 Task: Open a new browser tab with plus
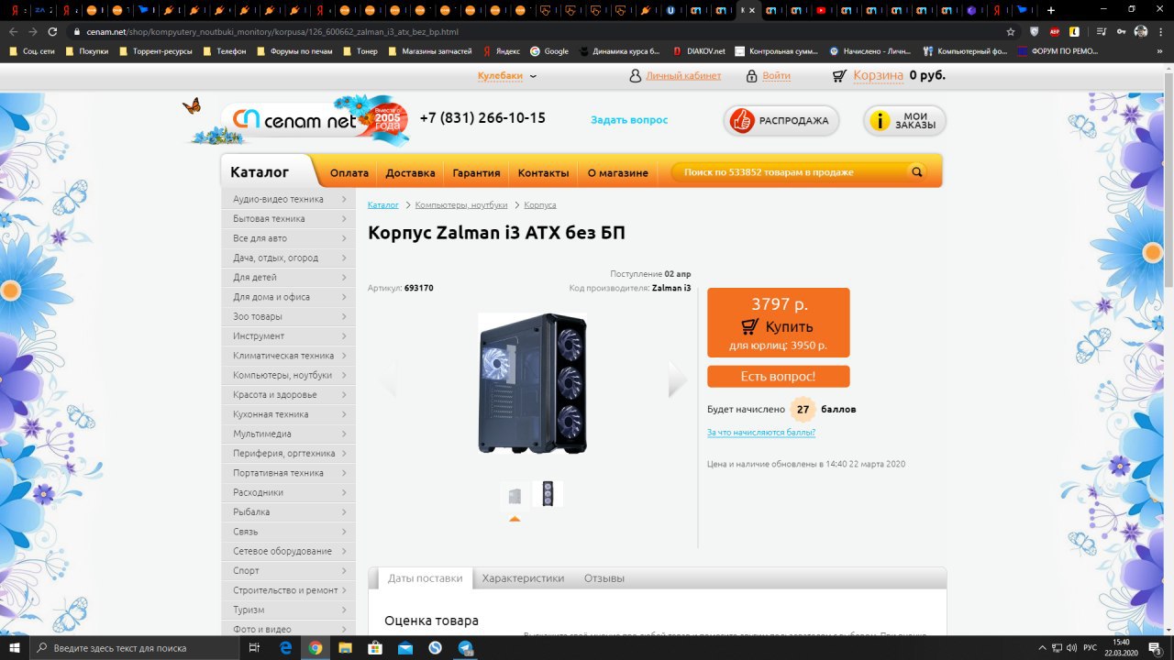[x=1051, y=10]
